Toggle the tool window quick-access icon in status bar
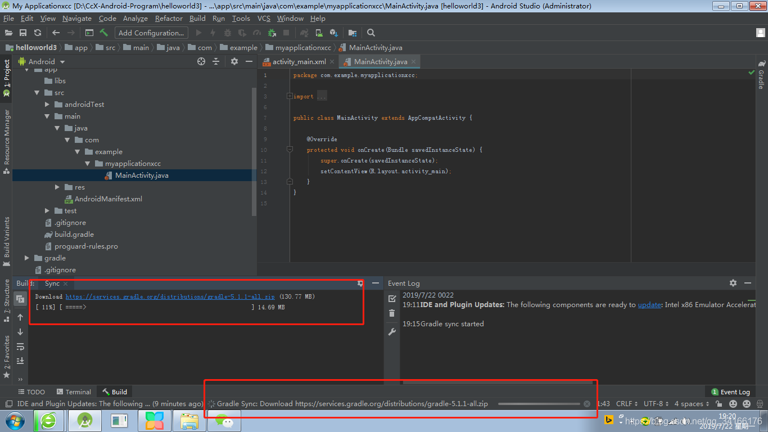This screenshot has height=432, width=768. click(8, 404)
